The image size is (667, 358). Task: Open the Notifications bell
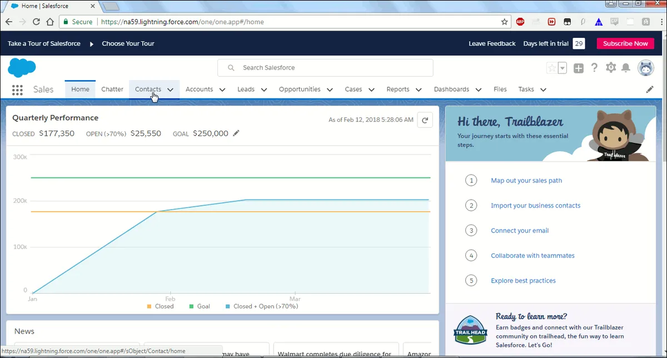[x=626, y=68]
